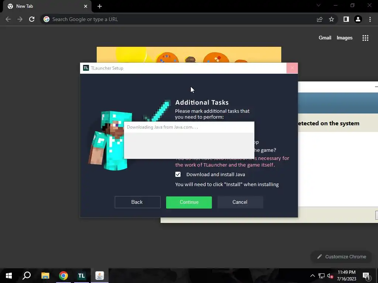Screen dimensions: 378x283
Task: Close the New Tab tab
Action: [x=86, y=6]
